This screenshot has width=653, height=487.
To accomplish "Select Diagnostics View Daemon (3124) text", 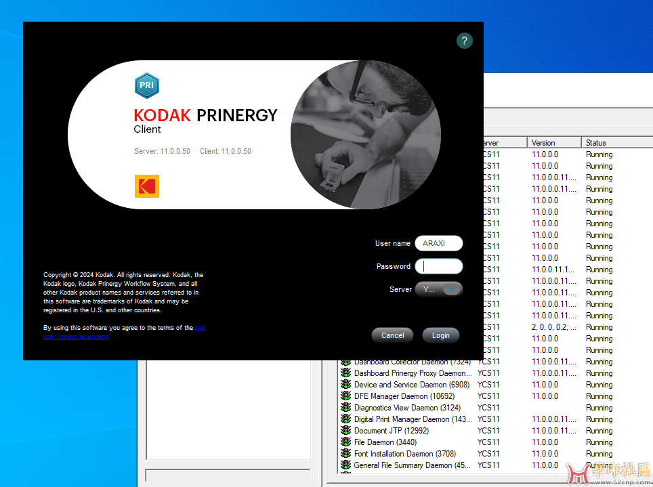I will 407,408.
